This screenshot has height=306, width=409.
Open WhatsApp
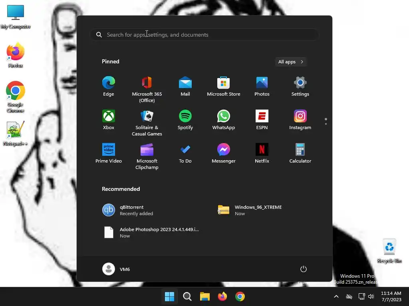(224, 120)
